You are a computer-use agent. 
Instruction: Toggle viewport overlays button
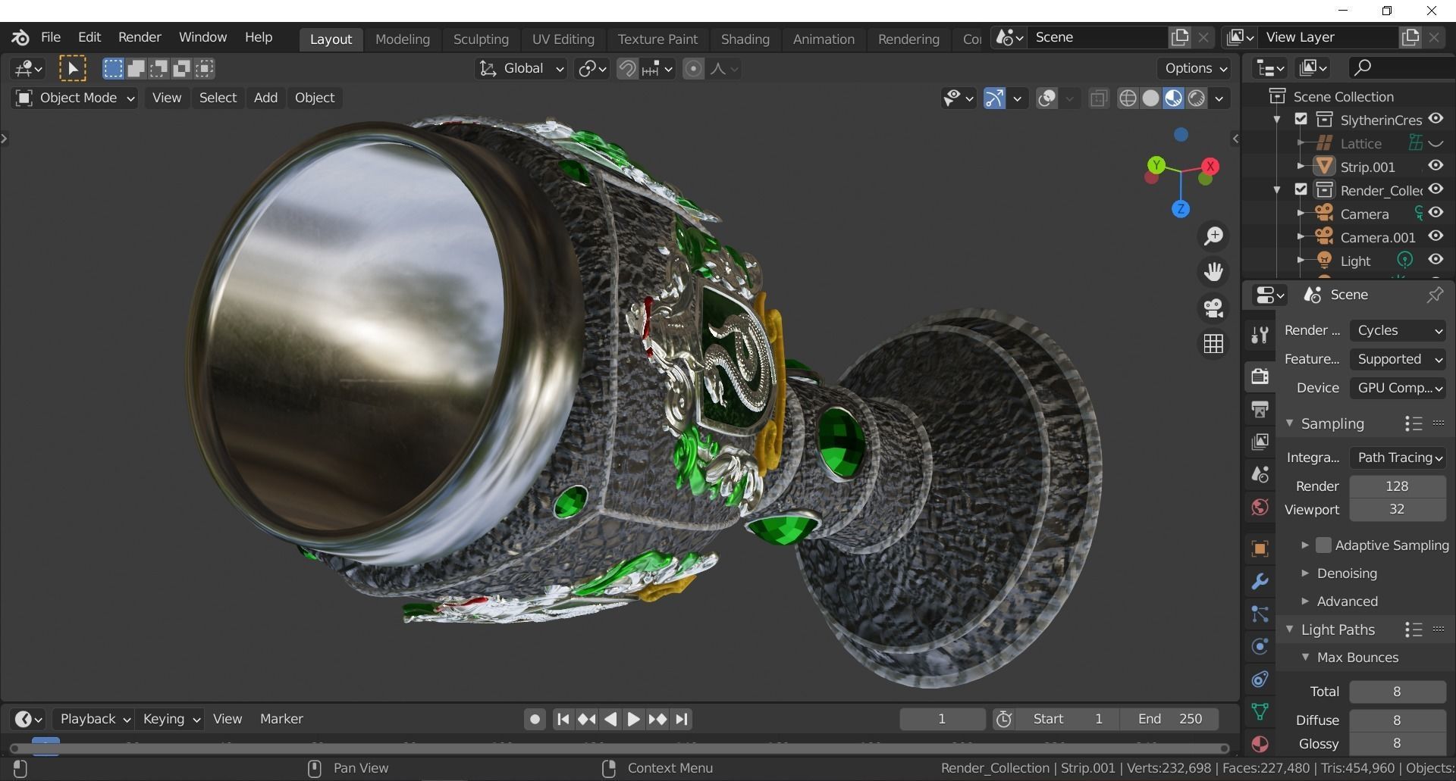point(1046,98)
